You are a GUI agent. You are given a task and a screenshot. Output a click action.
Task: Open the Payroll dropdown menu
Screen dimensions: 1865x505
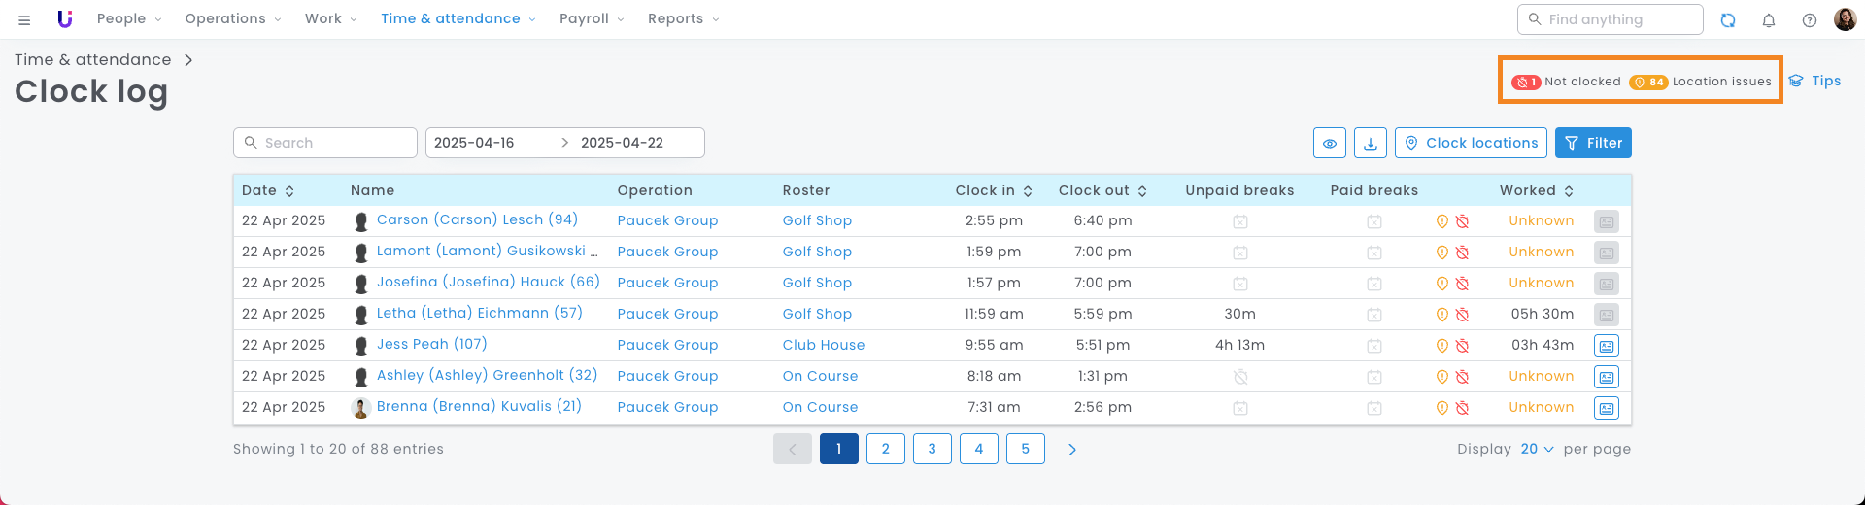[x=592, y=18]
